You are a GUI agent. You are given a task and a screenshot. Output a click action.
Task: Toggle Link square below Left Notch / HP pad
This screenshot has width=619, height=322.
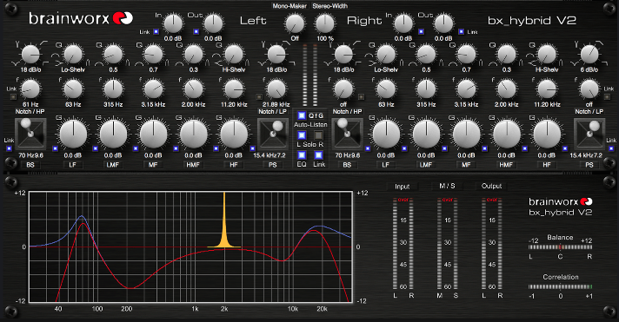click(x=9, y=148)
